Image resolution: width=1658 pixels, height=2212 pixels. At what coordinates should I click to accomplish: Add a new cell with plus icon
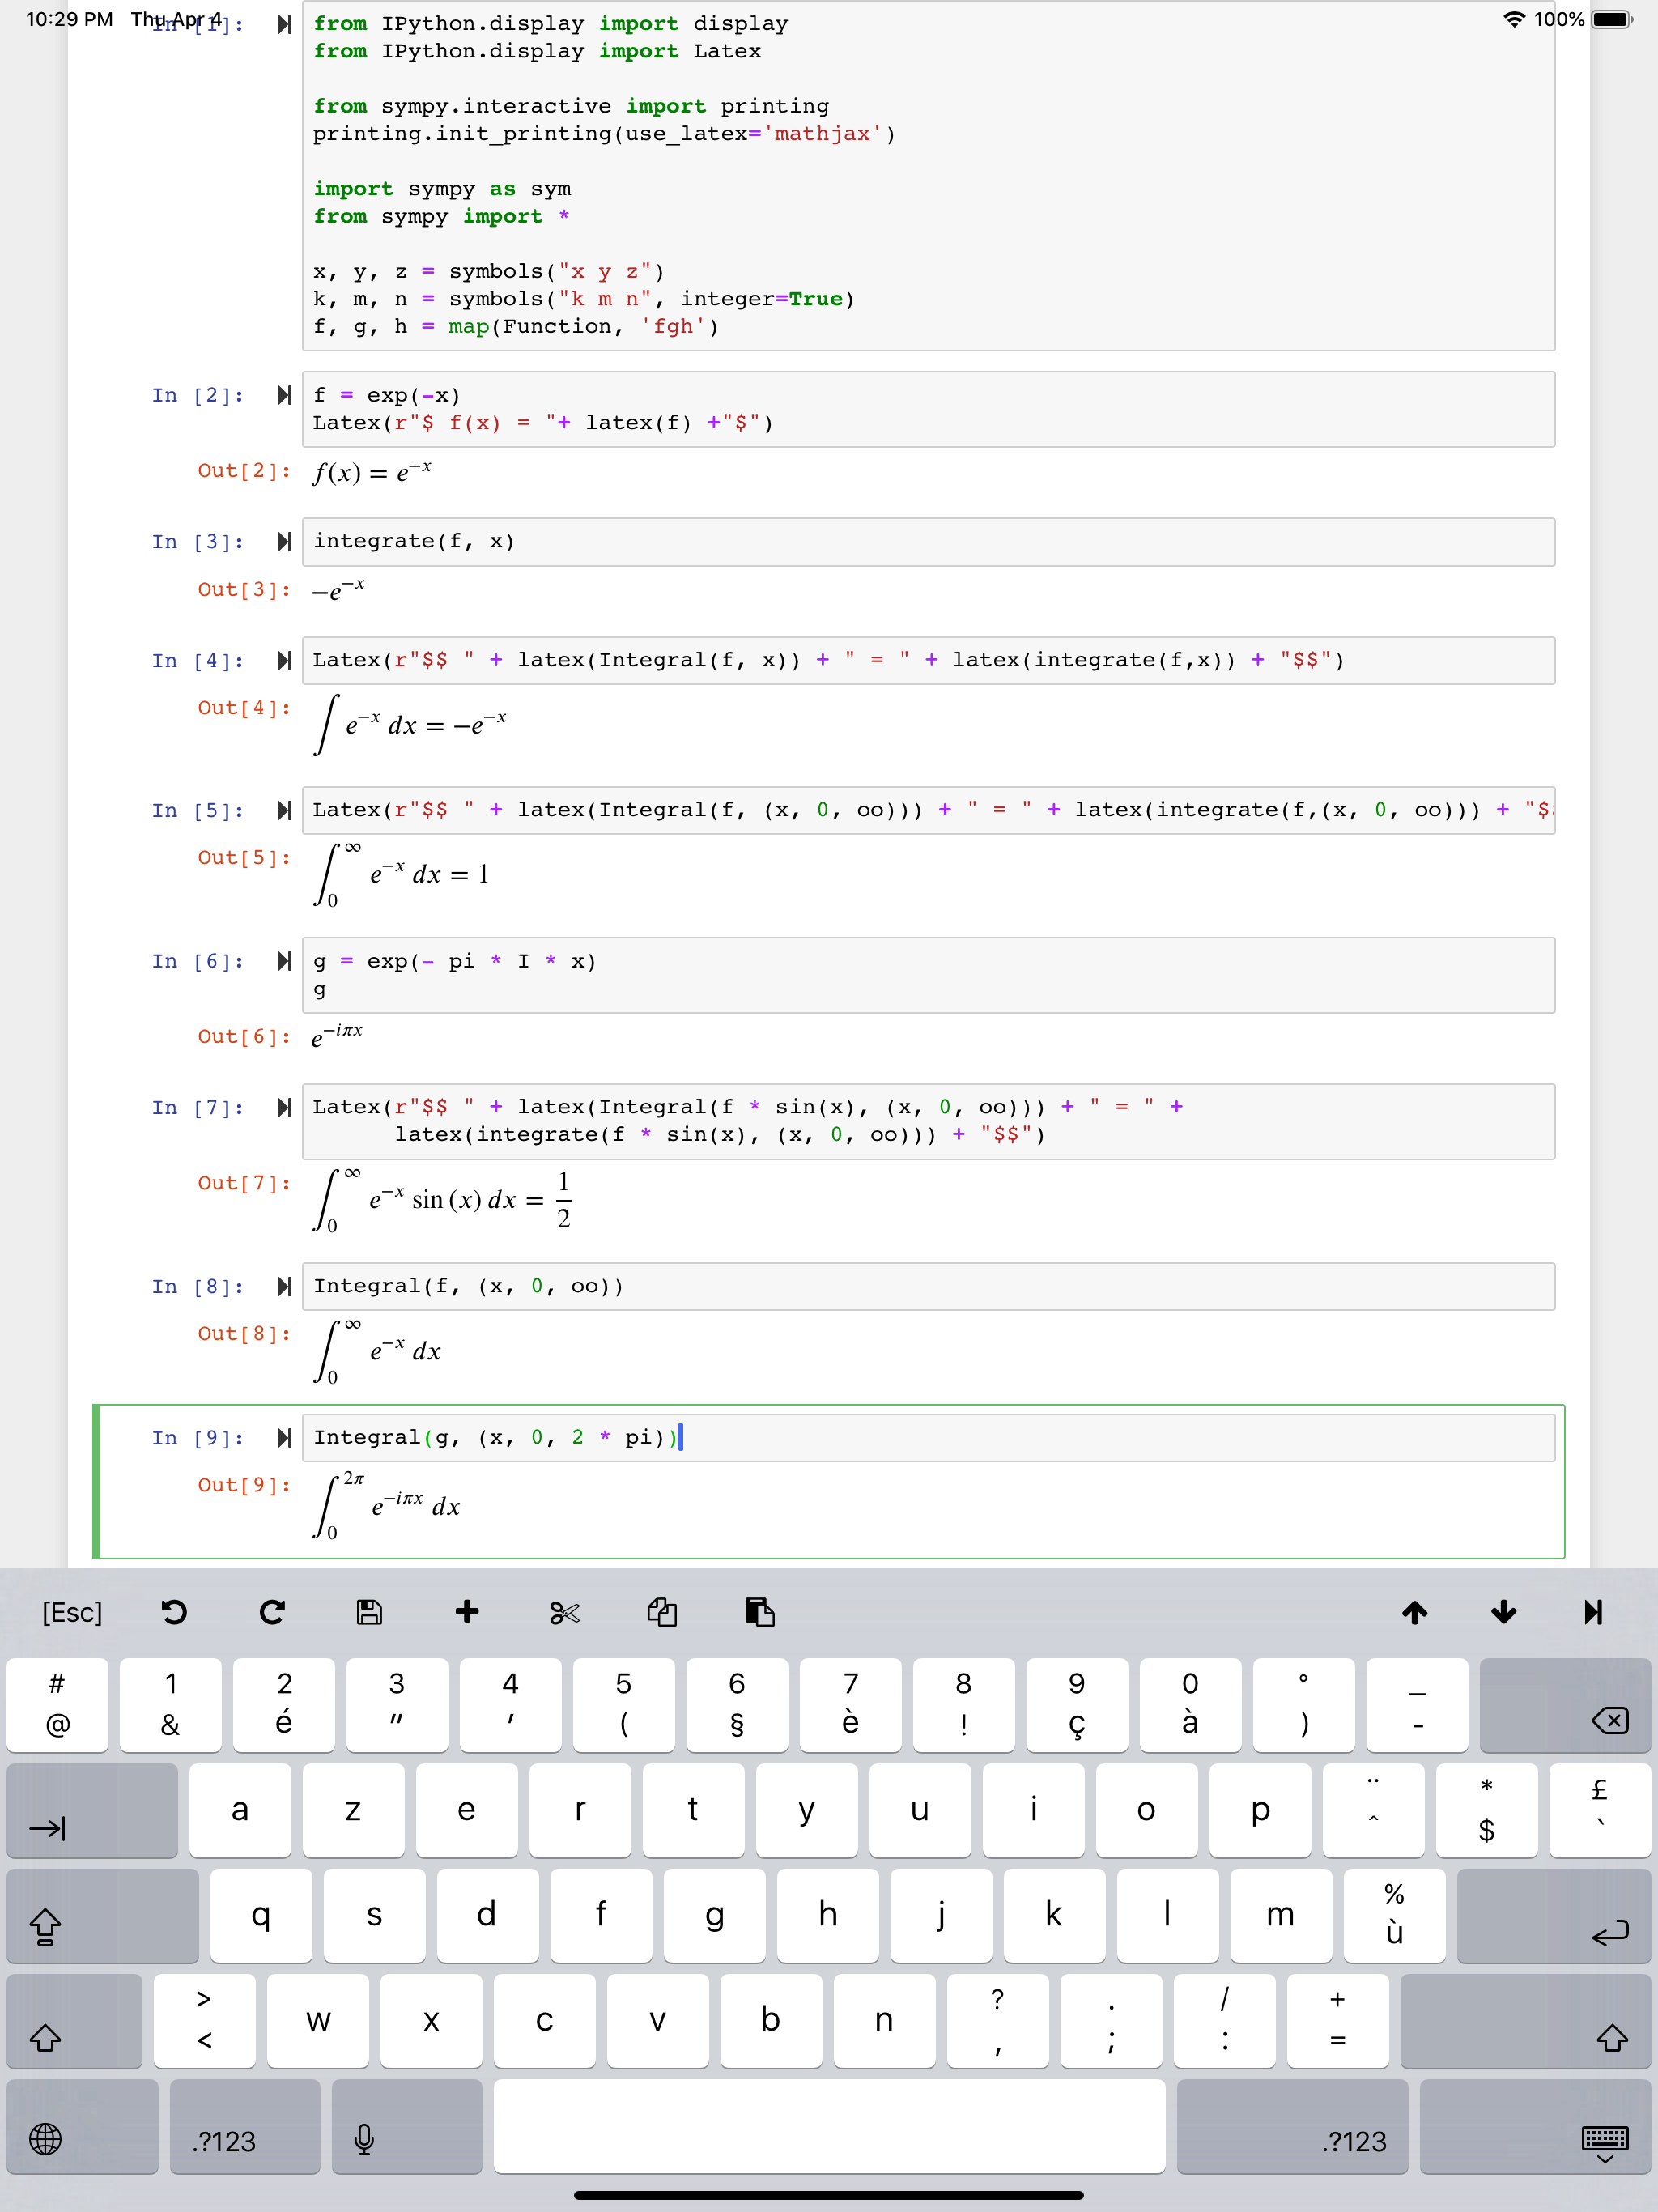(x=467, y=1612)
